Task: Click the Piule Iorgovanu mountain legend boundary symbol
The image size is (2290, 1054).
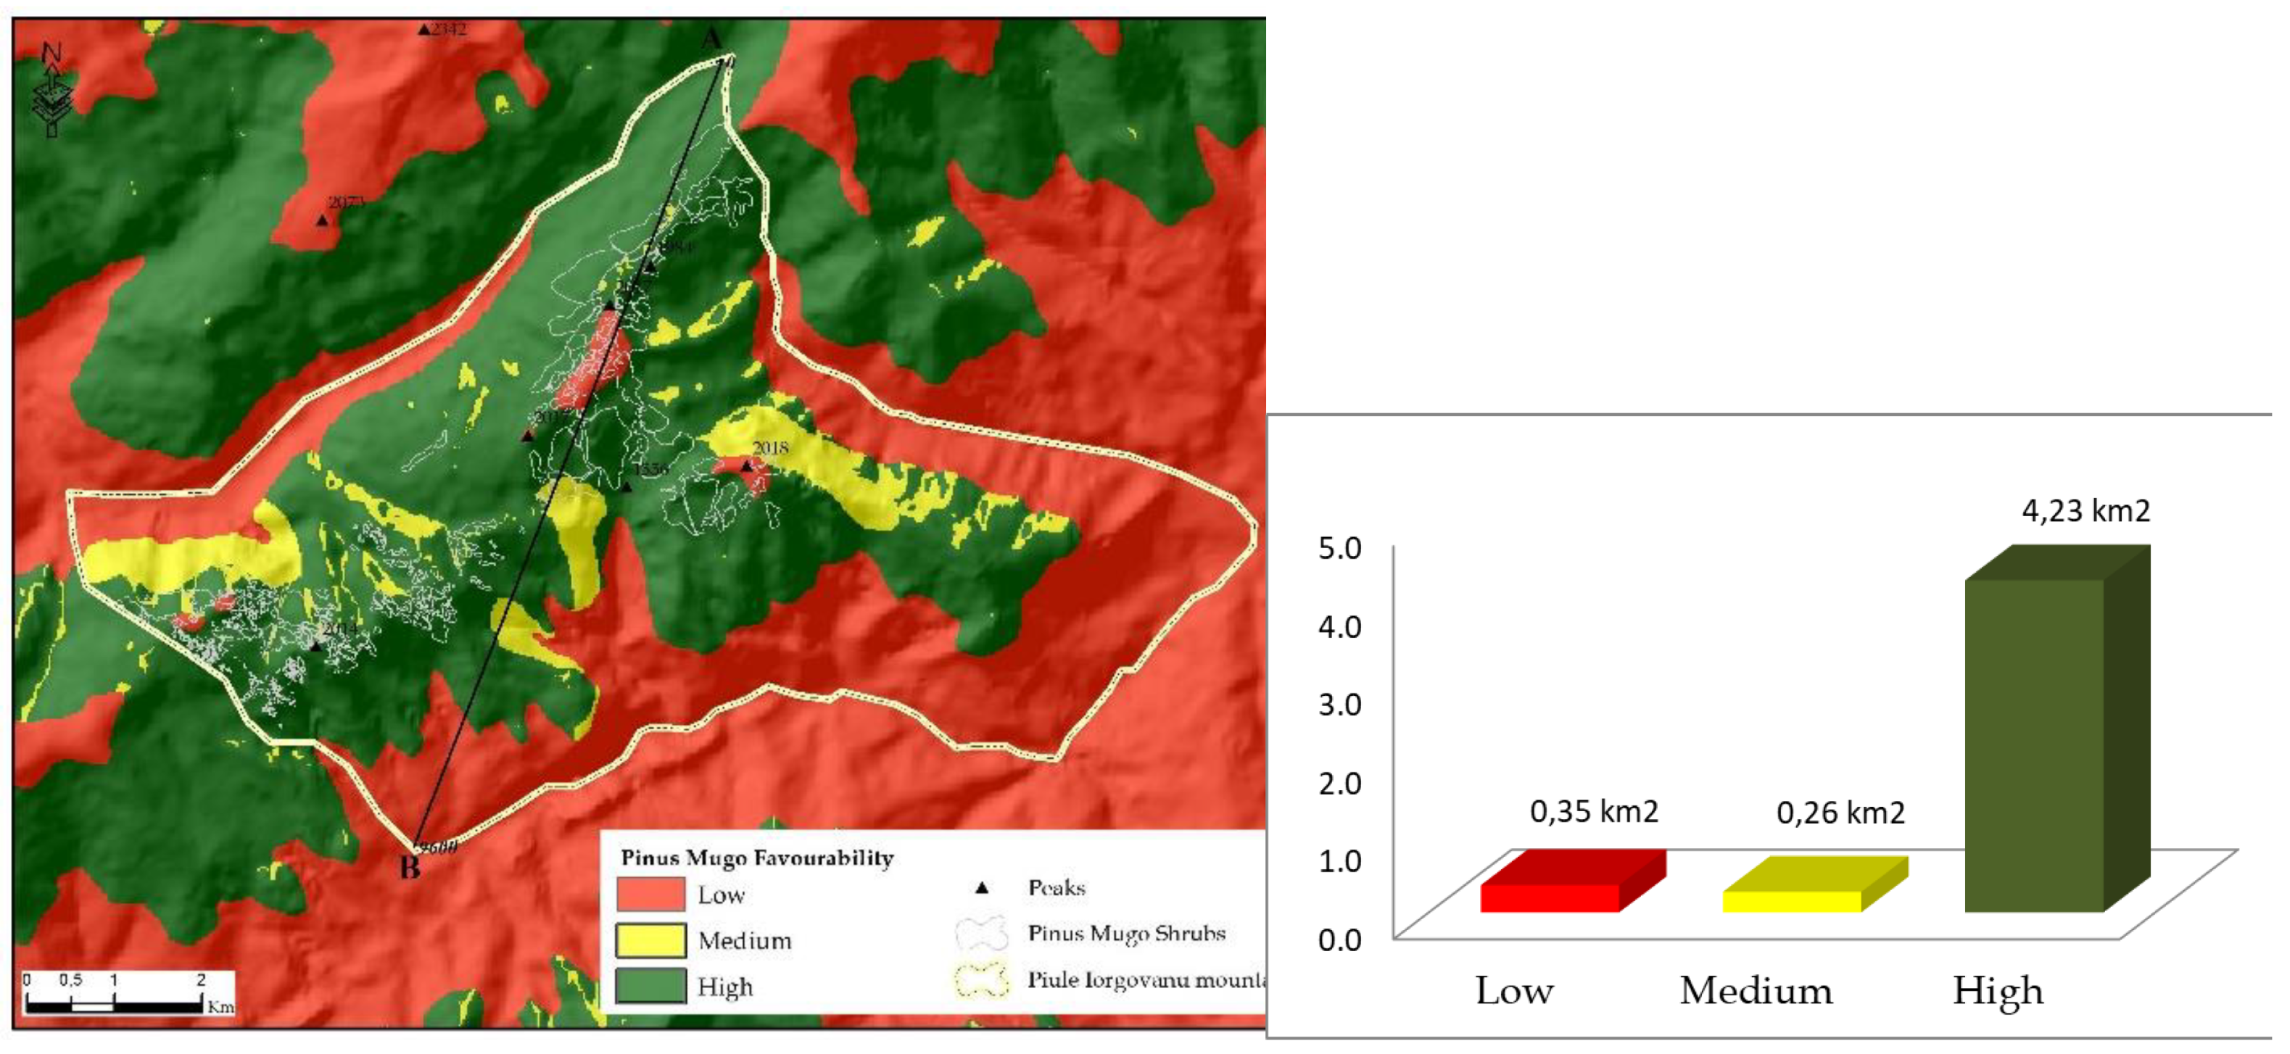Action: pos(981,980)
